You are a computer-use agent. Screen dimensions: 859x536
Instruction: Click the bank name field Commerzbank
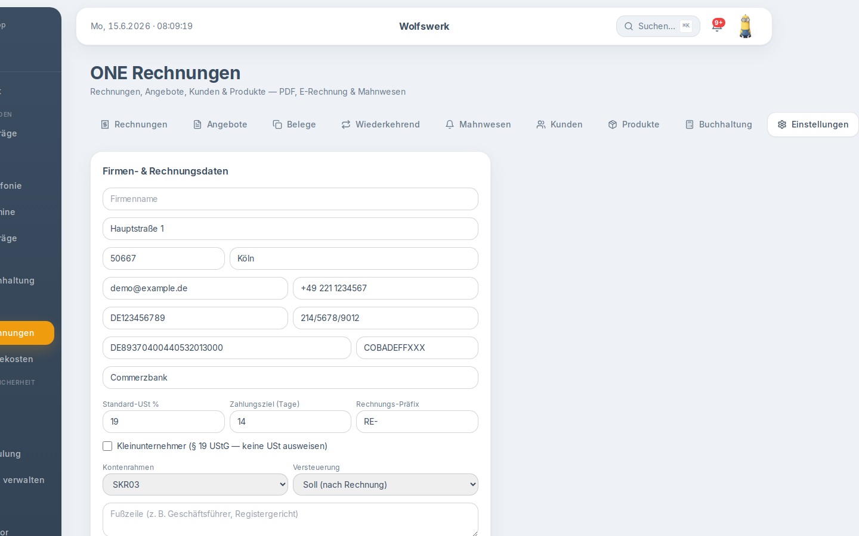[x=291, y=378]
